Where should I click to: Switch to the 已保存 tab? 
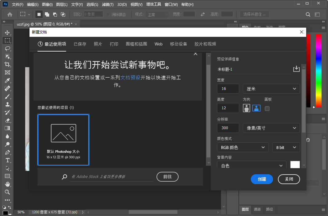[80, 44]
